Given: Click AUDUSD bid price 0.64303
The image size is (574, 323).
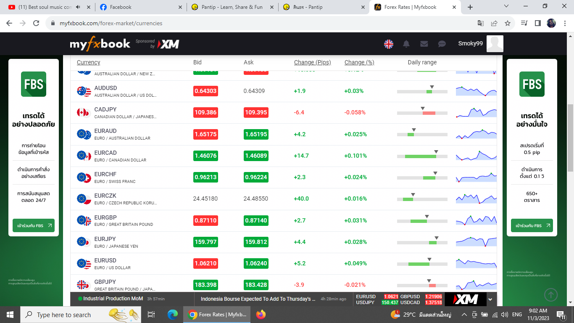Looking at the screenshot, I should [x=206, y=91].
